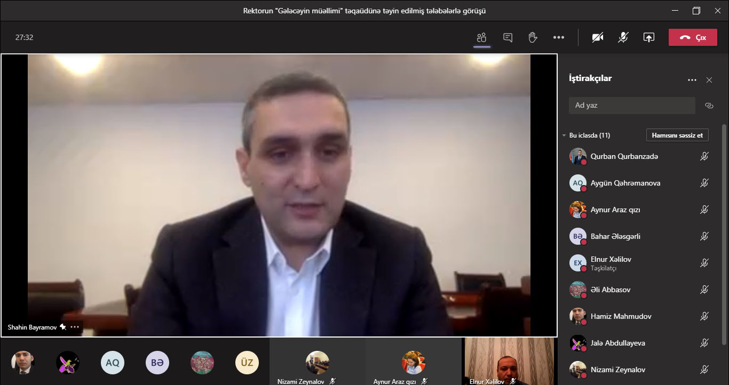Click the EX avatar in participants list
The width and height of the screenshot is (729, 385).
(x=578, y=263)
